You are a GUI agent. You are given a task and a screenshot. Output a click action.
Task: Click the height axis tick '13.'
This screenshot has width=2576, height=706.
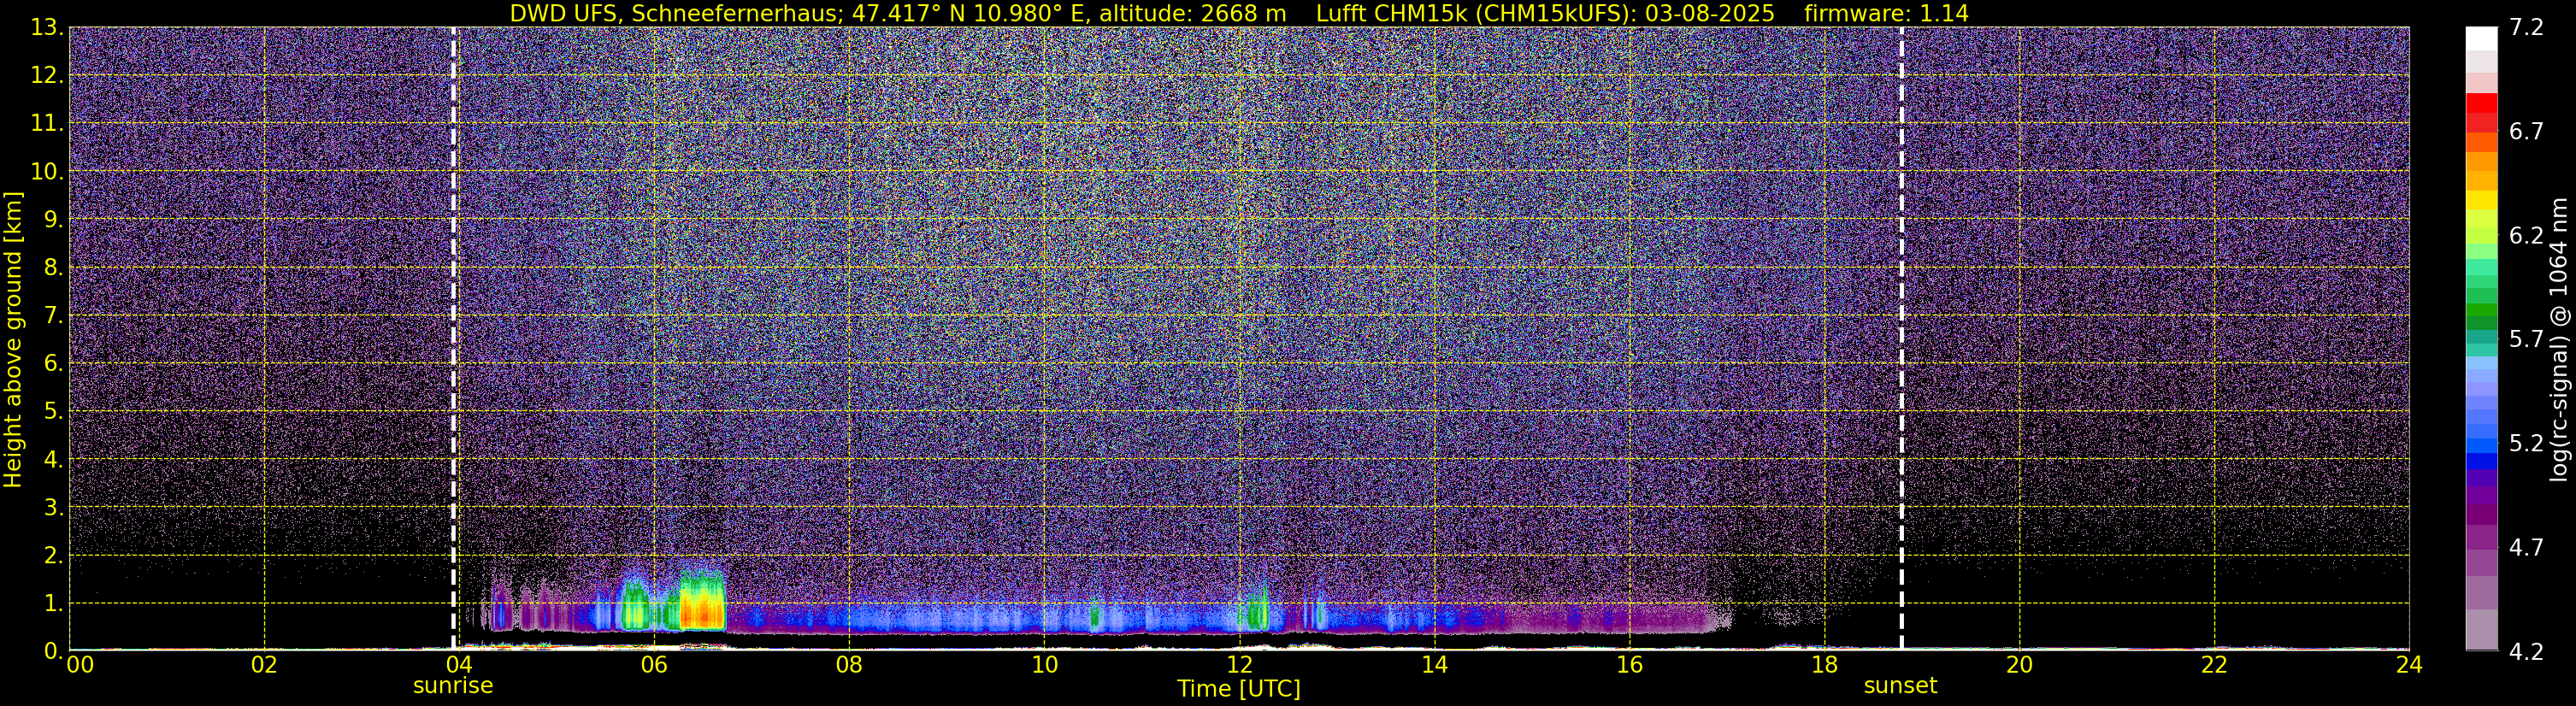(47, 27)
